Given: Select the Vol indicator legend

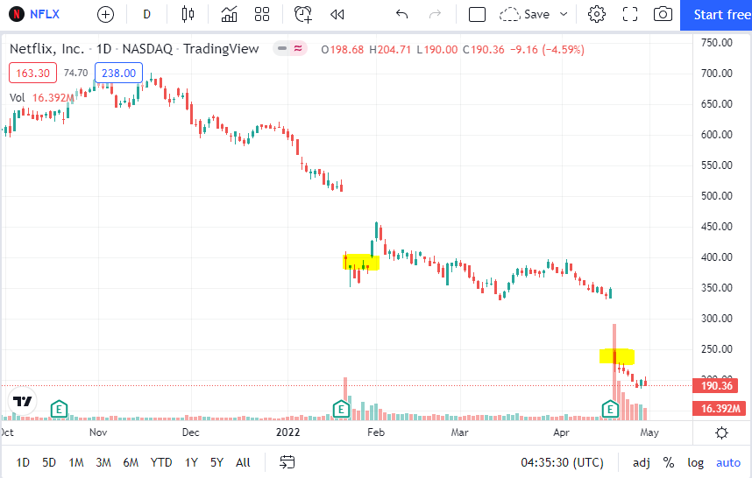Looking at the screenshot, I should coord(18,98).
